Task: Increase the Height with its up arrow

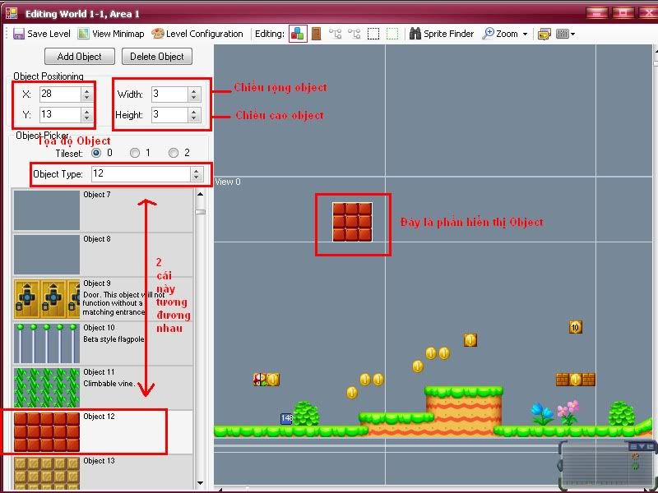Action: [194, 111]
